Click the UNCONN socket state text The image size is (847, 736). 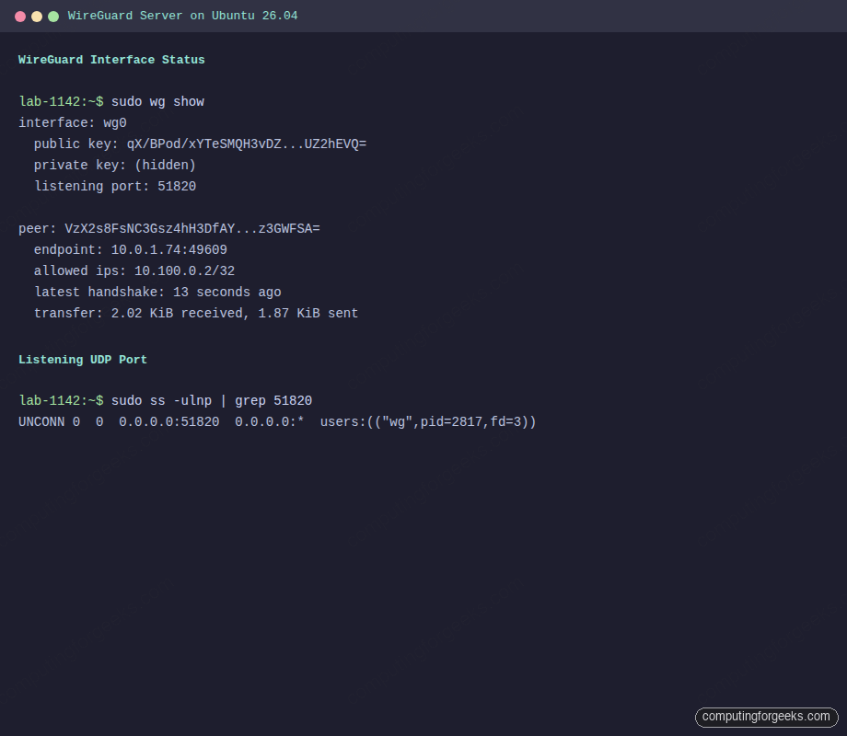coord(42,421)
